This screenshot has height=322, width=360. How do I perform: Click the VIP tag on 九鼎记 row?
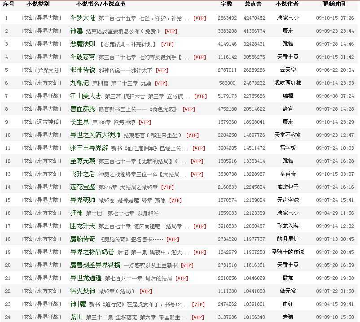tap(161, 83)
